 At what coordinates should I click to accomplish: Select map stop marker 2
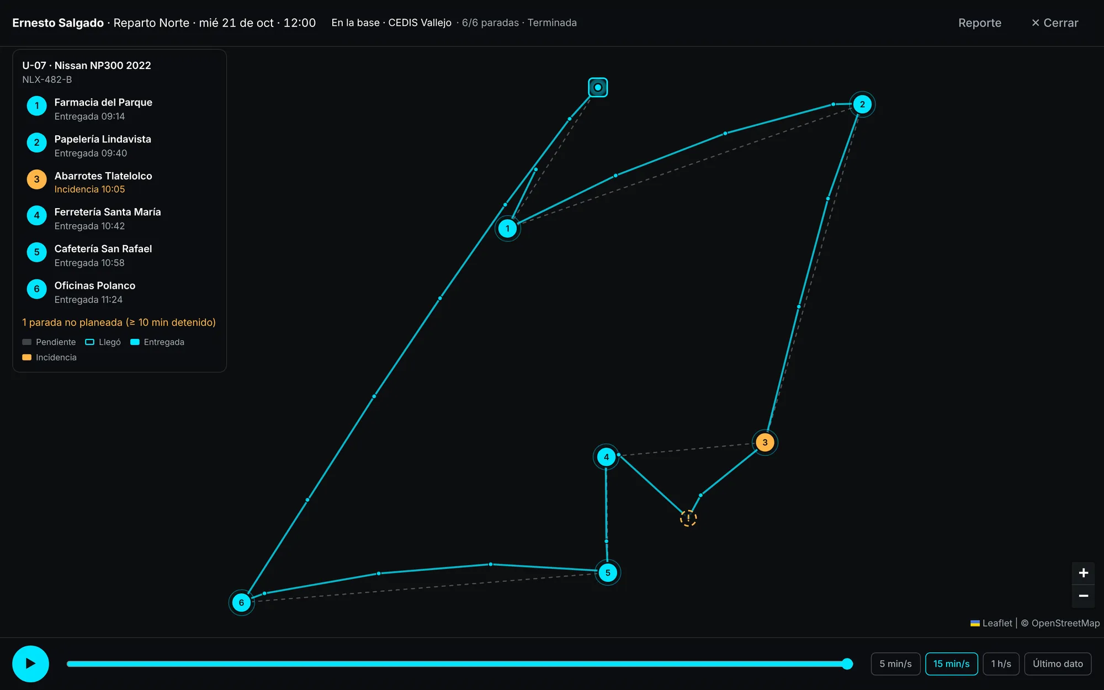coord(862,104)
